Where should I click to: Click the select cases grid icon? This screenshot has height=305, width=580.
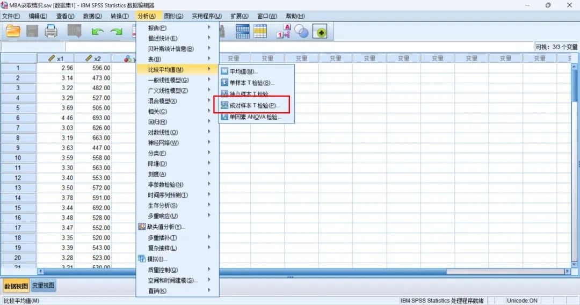pos(260,32)
